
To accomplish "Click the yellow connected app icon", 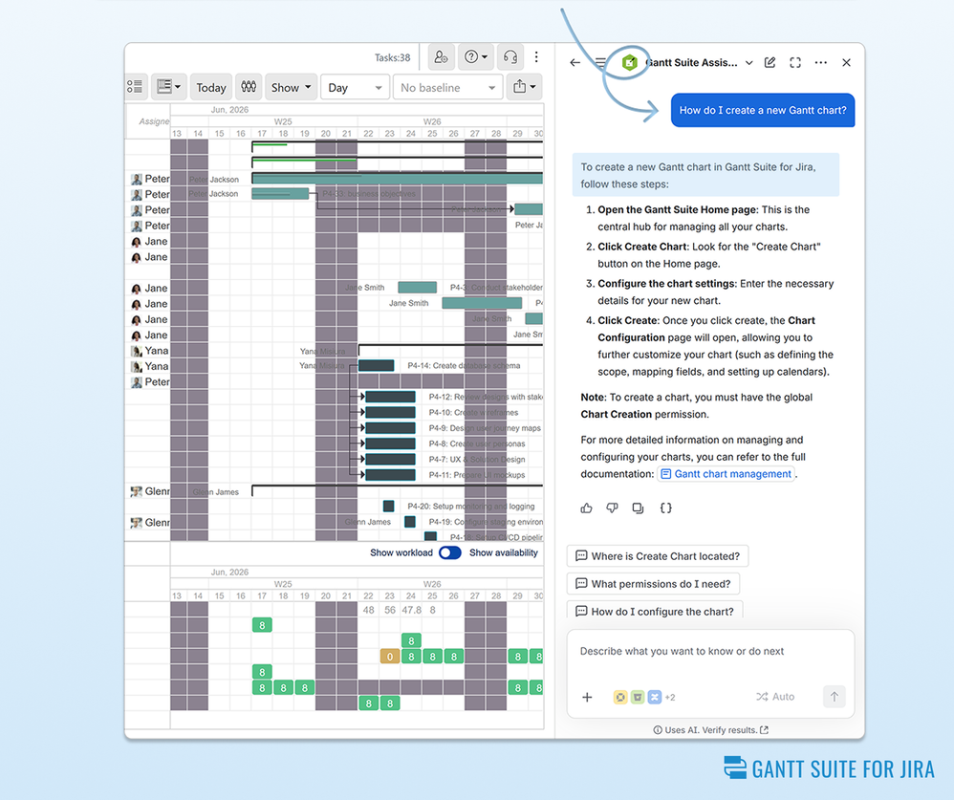I will point(620,697).
